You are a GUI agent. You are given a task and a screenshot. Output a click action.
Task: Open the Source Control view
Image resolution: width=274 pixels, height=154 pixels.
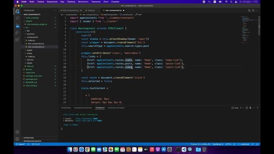click(x=17, y=26)
